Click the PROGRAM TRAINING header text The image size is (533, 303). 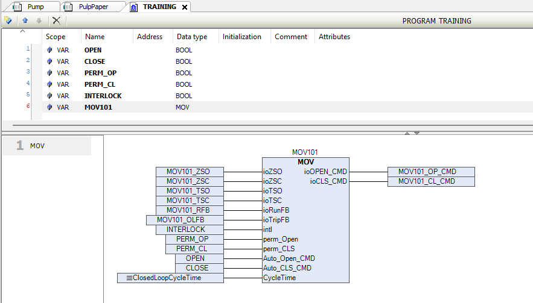tap(437, 21)
